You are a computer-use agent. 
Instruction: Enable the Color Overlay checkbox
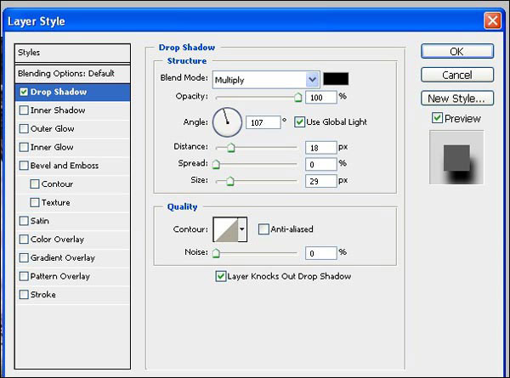pos(24,240)
